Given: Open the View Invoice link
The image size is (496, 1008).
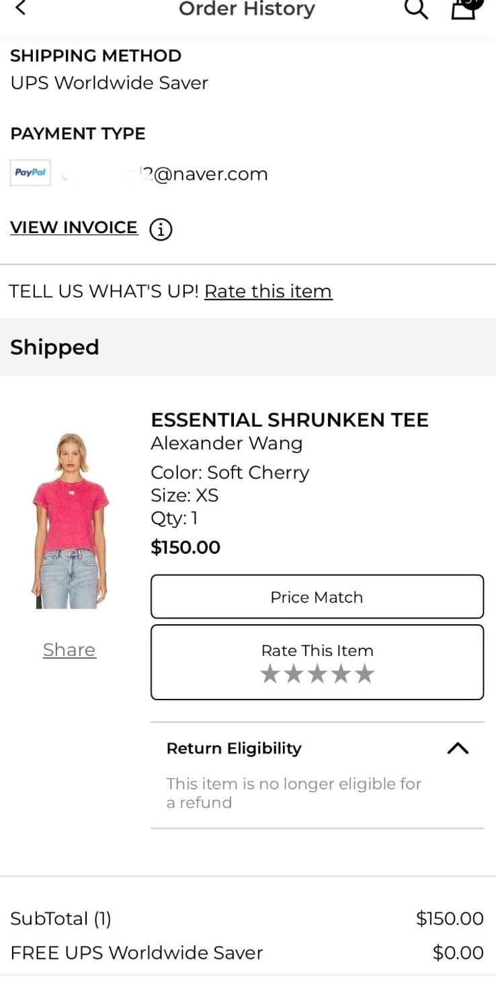Looking at the screenshot, I should point(74,228).
